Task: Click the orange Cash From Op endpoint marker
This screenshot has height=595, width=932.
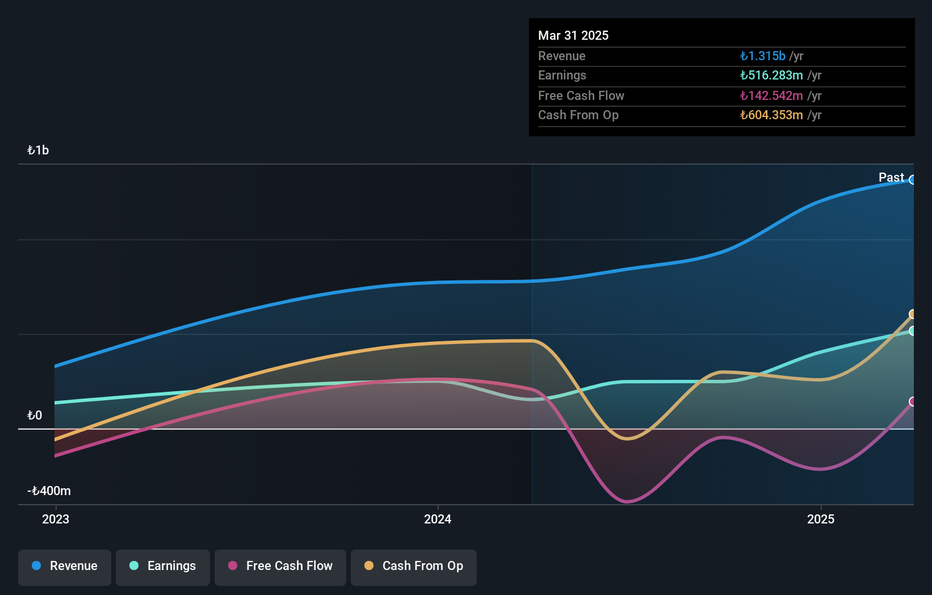Action: click(x=913, y=314)
